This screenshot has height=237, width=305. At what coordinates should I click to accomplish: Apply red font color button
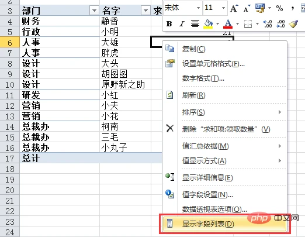coord(228,24)
